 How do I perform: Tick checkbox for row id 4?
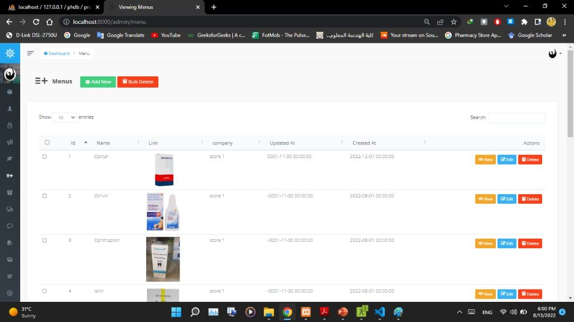(45, 291)
